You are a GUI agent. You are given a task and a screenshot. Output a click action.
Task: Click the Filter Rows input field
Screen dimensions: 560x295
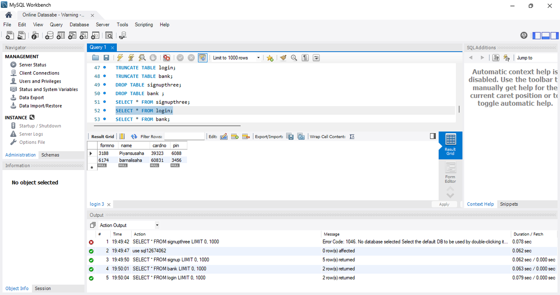(x=184, y=136)
